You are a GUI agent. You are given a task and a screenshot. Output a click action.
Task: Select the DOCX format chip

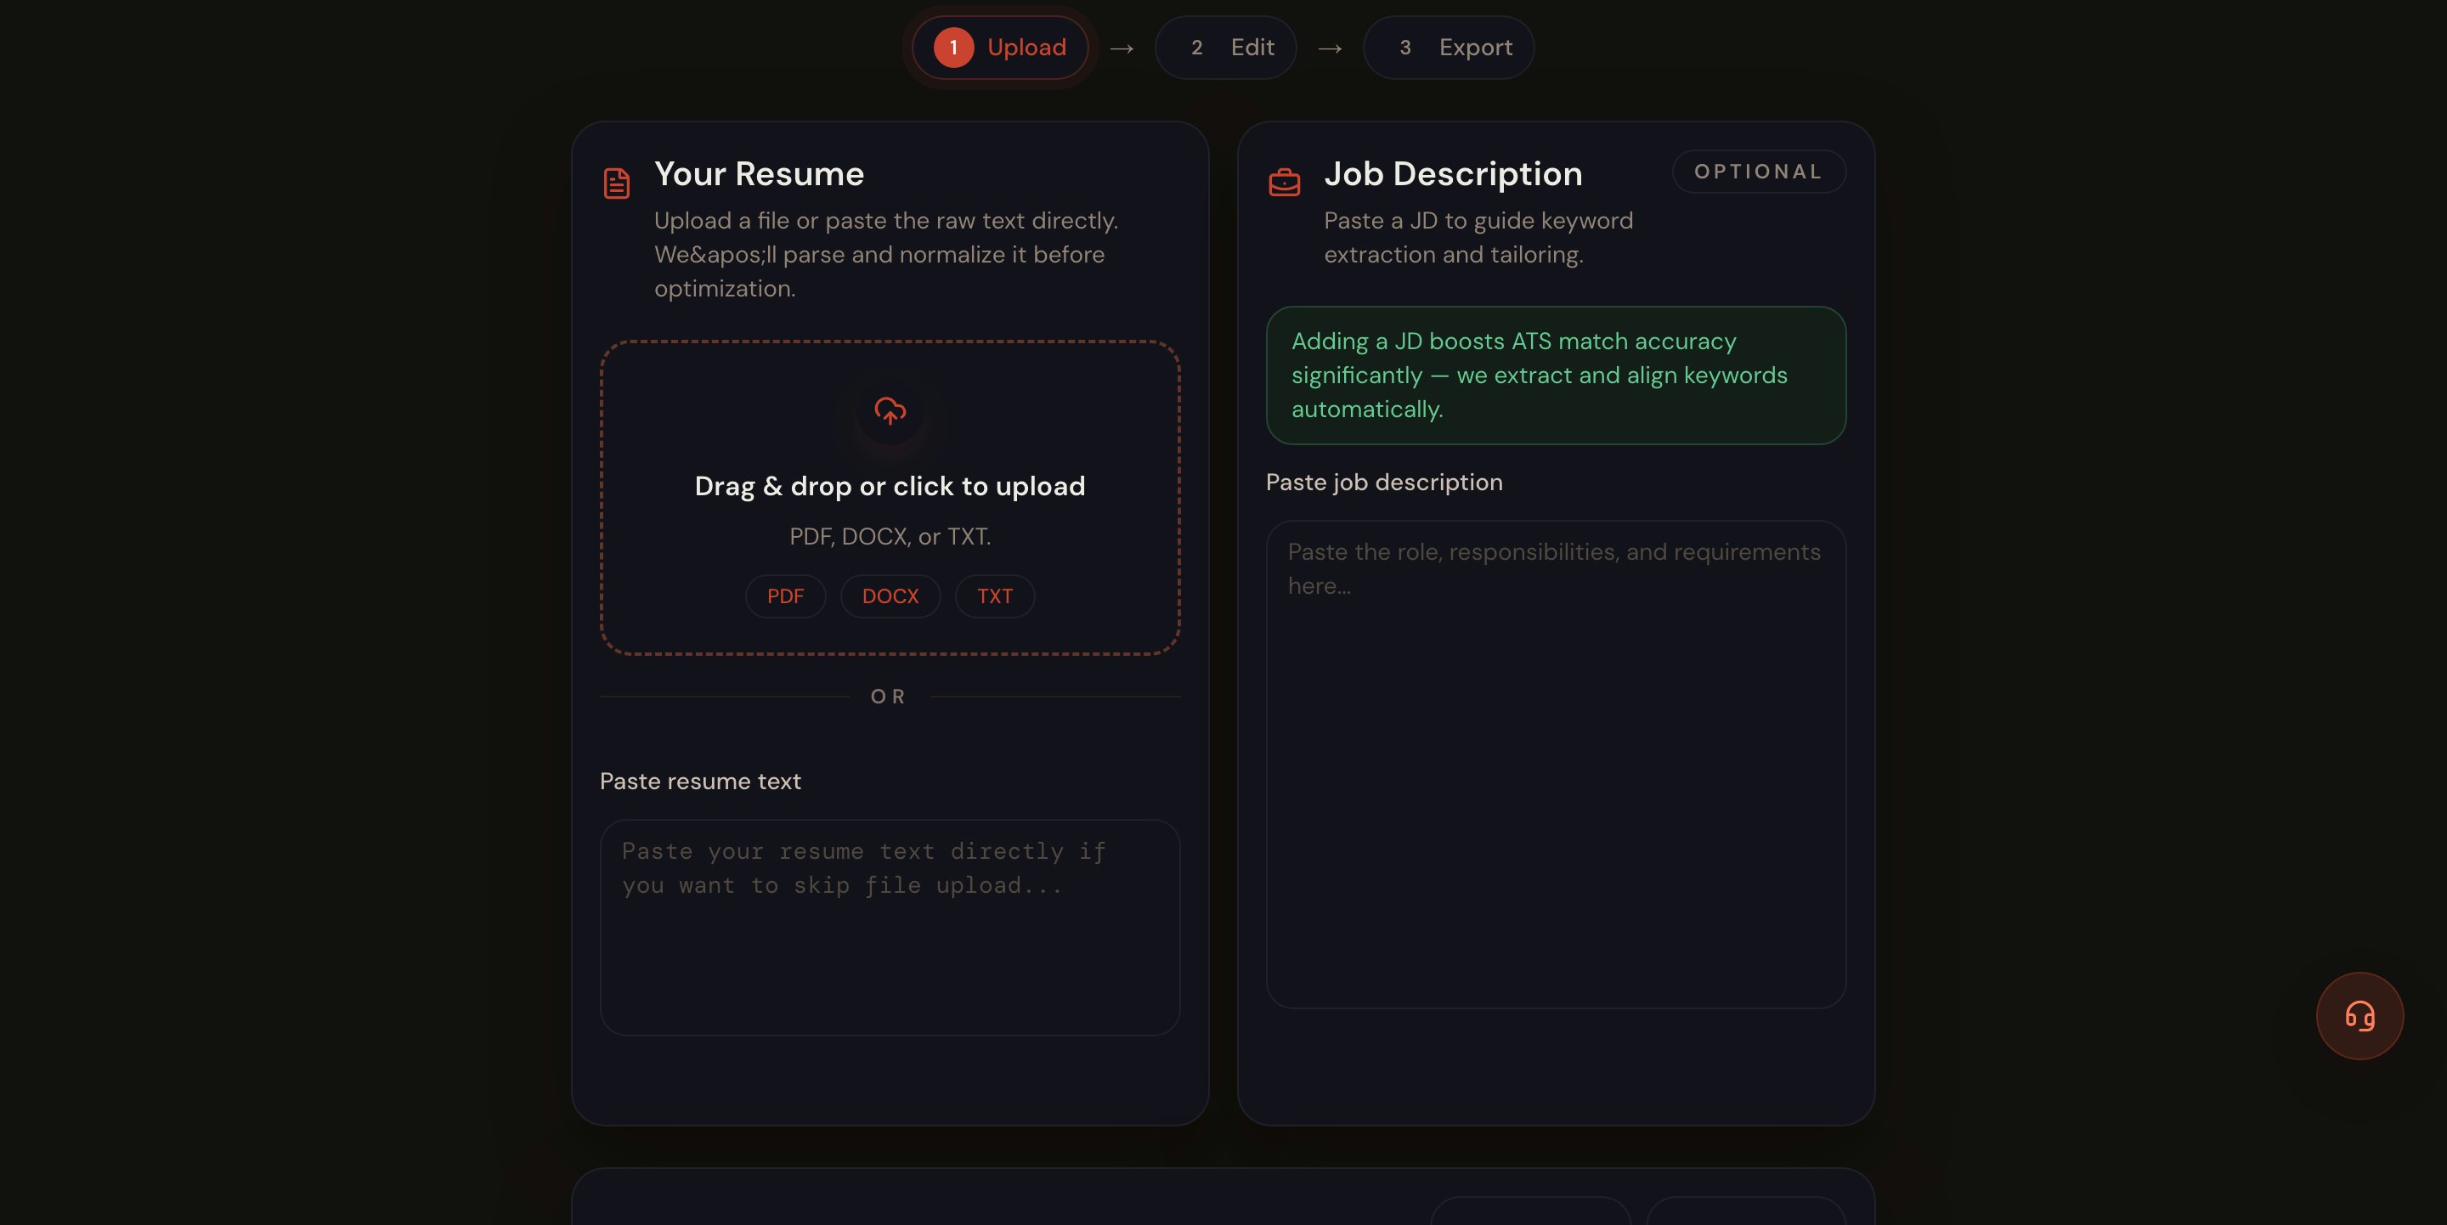coord(890,596)
